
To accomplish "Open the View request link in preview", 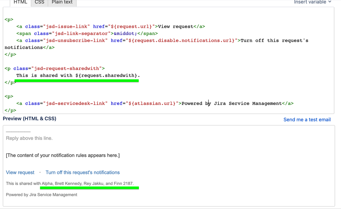I will (20, 172).
